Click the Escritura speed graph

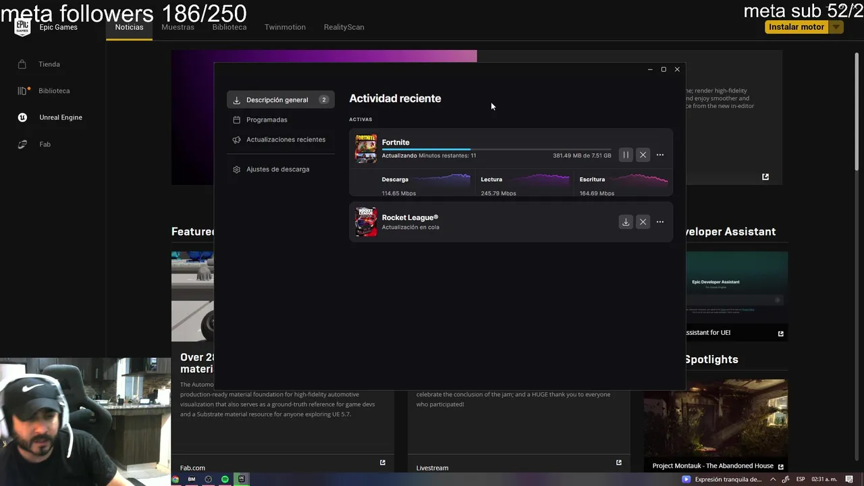(x=639, y=180)
